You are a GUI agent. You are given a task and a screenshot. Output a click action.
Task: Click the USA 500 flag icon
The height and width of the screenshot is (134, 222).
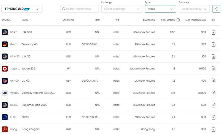5,32
